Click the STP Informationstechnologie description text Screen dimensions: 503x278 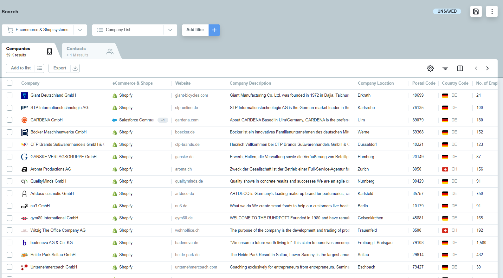tap(289, 108)
